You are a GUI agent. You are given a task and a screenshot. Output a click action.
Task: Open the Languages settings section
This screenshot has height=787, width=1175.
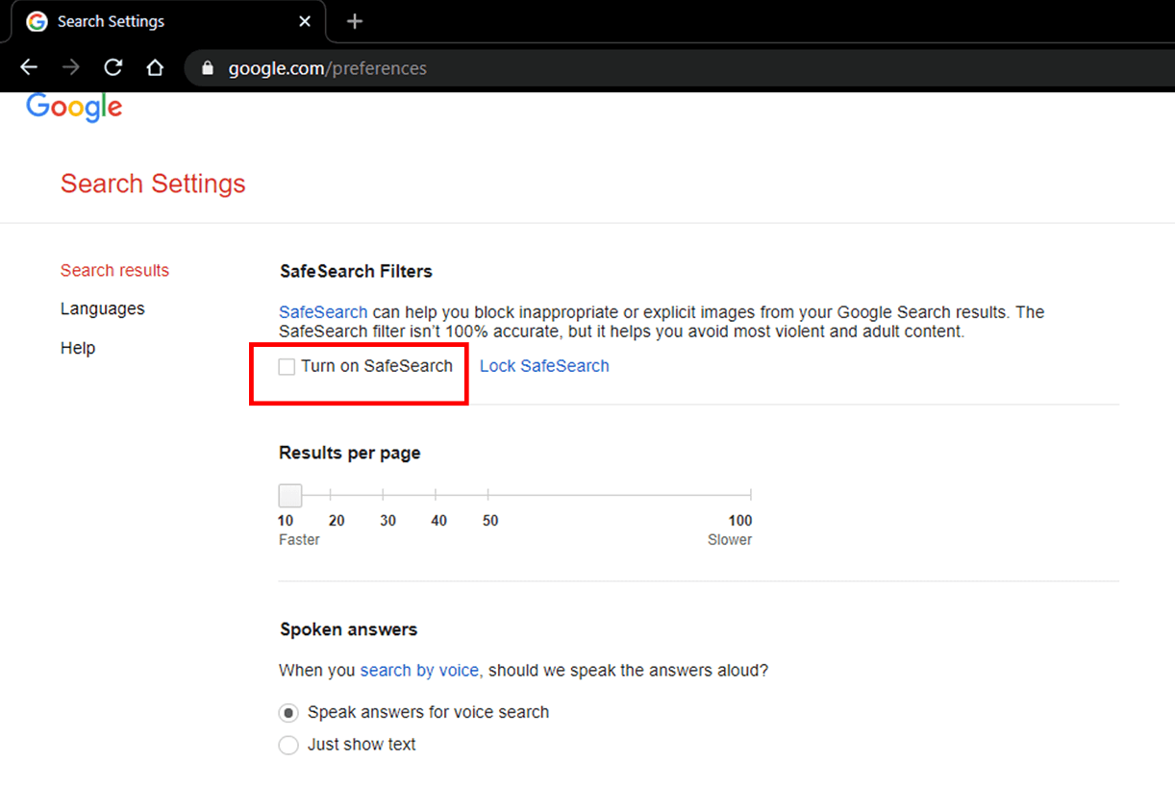[x=103, y=308]
